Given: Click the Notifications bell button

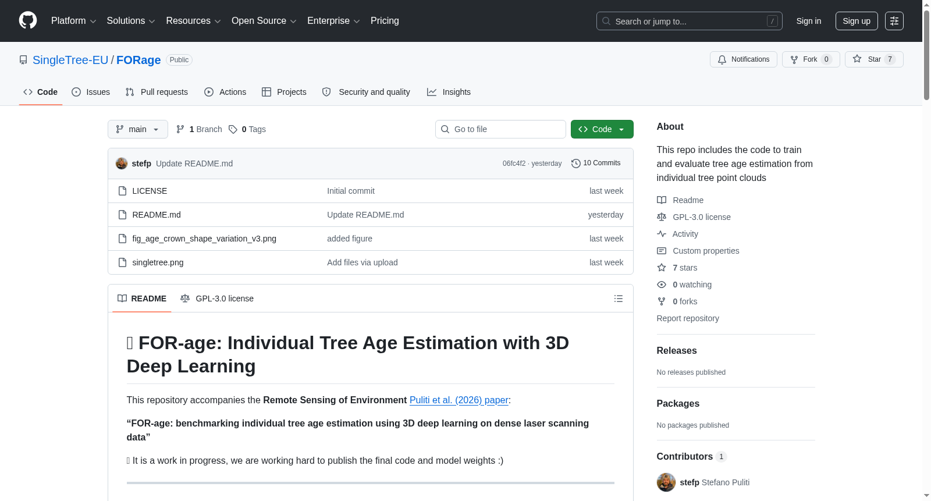Looking at the screenshot, I should pyautogui.click(x=743, y=59).
